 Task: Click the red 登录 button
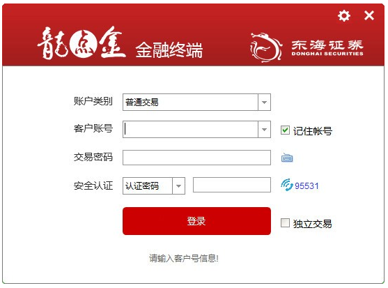coord(196,221)
